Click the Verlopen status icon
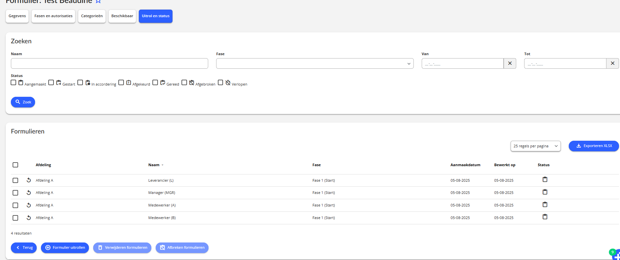Image resolution: width=620 pixels, height=260 pixels. pos(228,83)
